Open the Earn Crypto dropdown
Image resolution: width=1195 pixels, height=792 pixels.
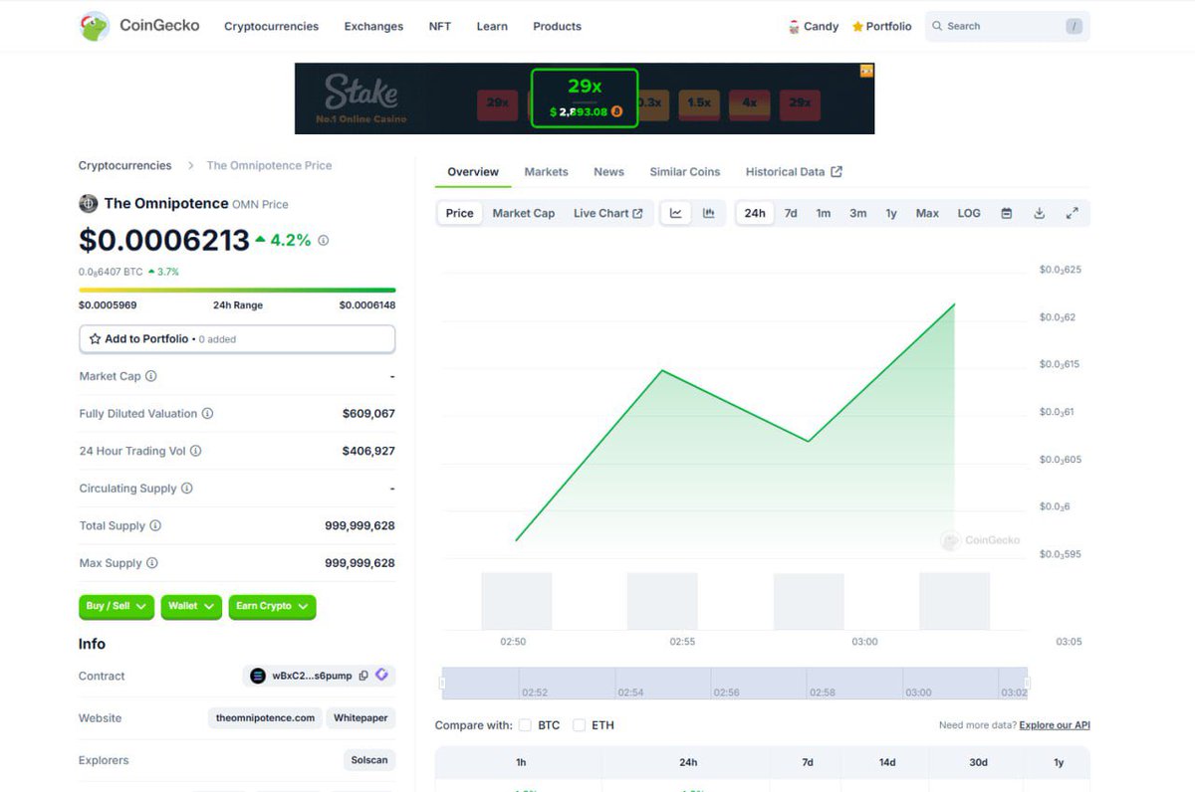pyautogui.click(x=272, y=606)
